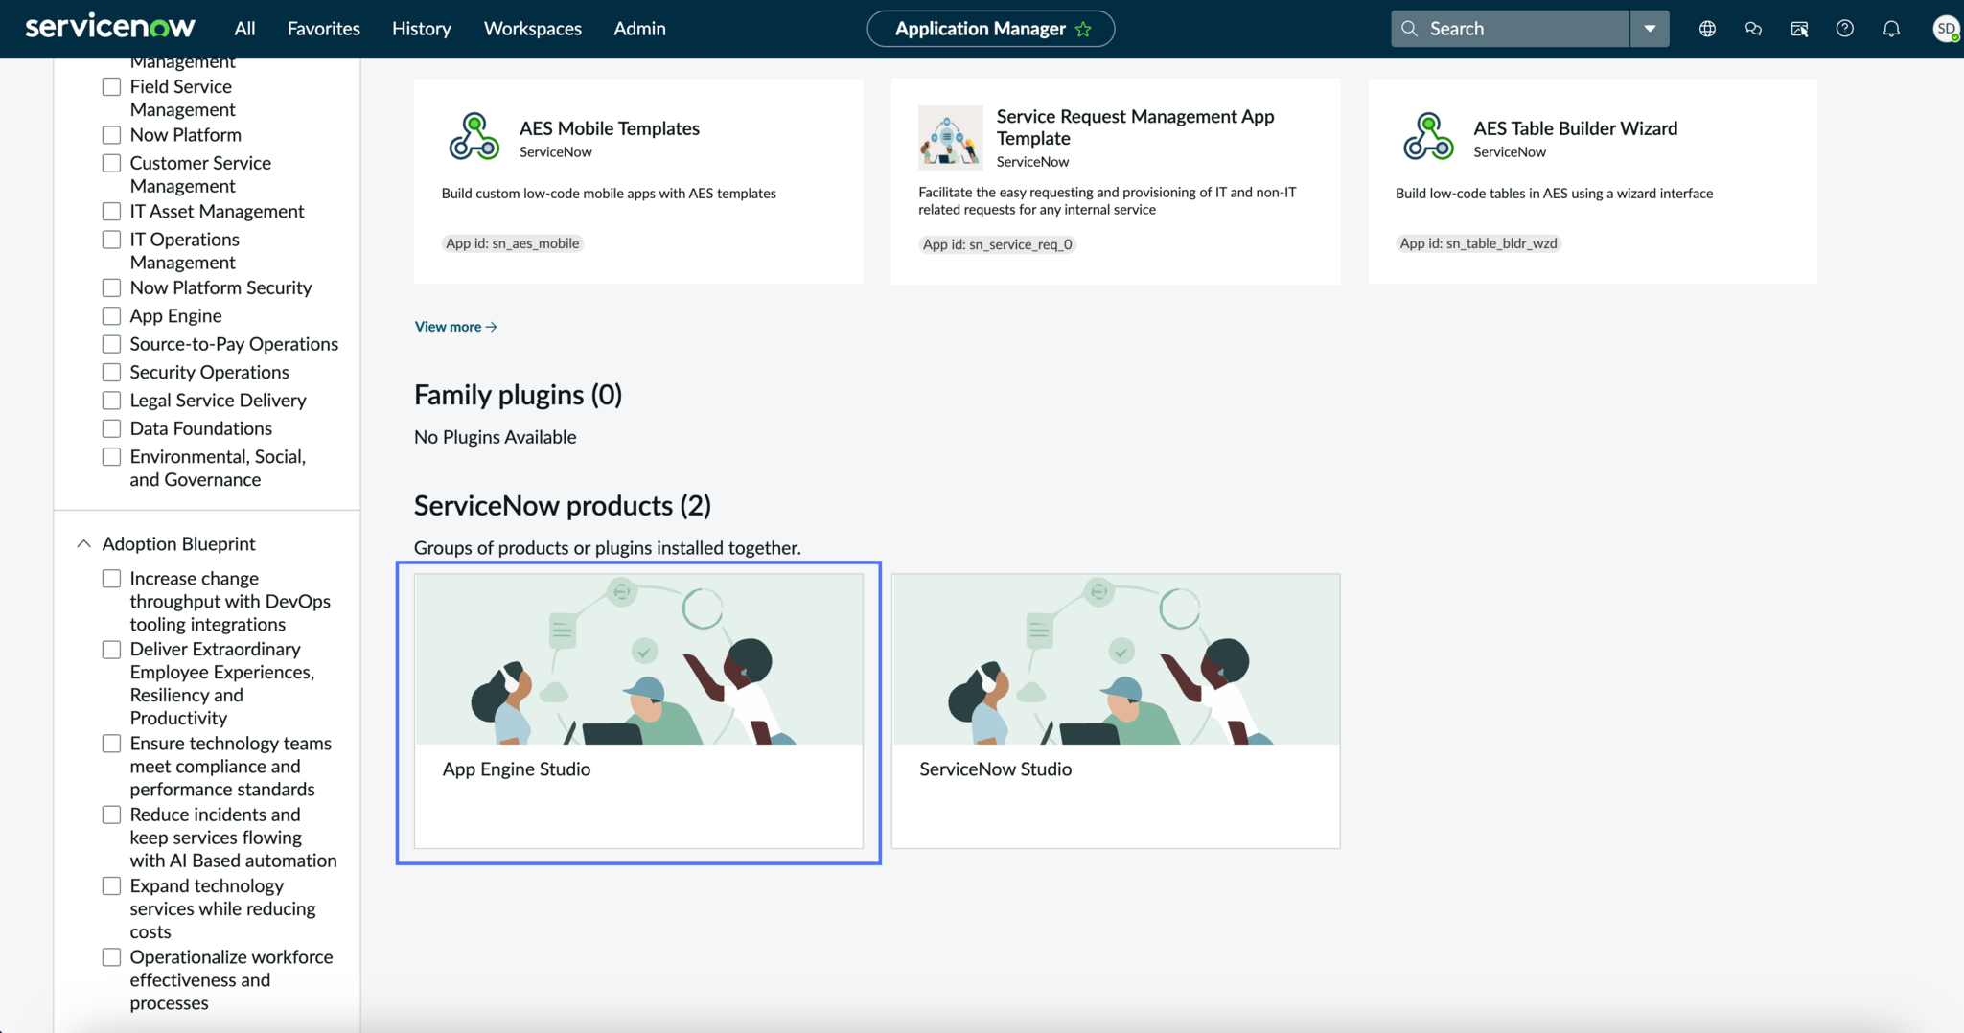1964x1033 pixels.
Task: Open Service Request Management App Template title
Action: tap(1135, 127)
